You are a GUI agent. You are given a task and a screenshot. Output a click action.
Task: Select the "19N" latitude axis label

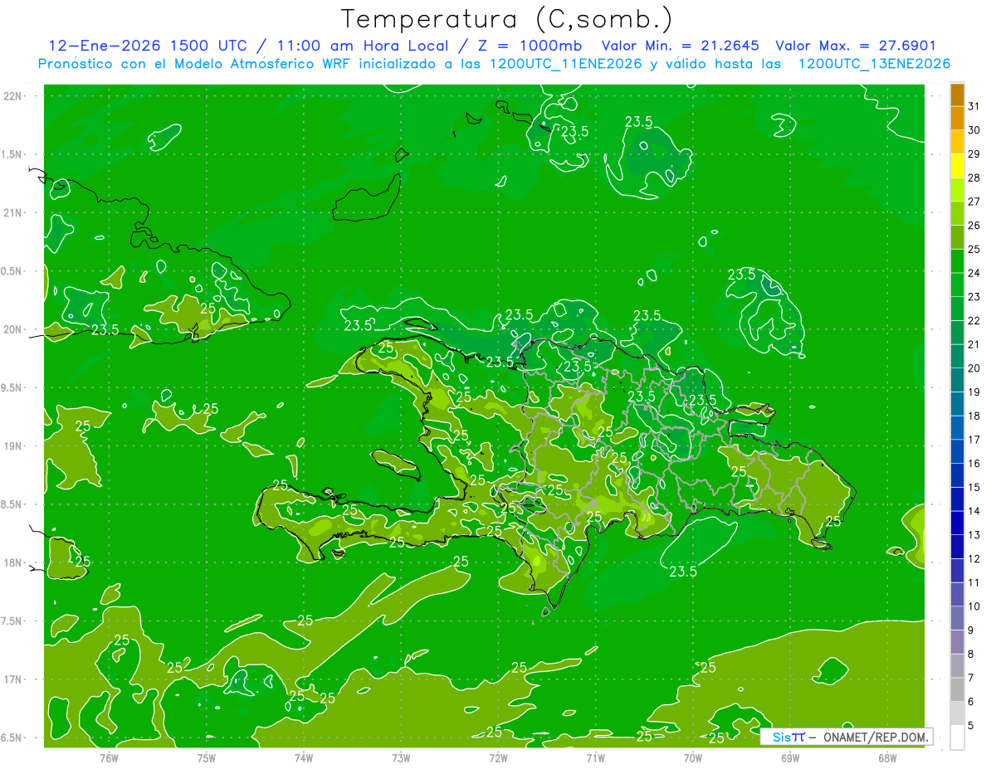point(14,445)
